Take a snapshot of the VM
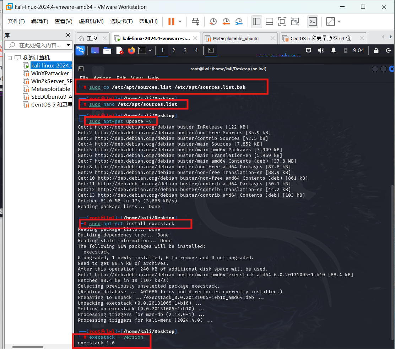This screenshot has width=395, height=349. click(x=213, y=21)
